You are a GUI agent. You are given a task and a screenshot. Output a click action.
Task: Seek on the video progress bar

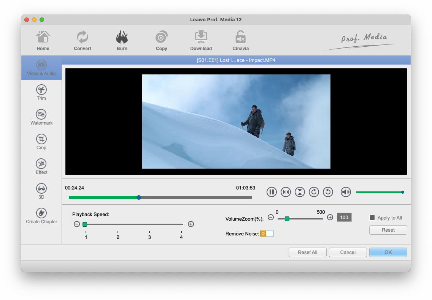point(160,197)
